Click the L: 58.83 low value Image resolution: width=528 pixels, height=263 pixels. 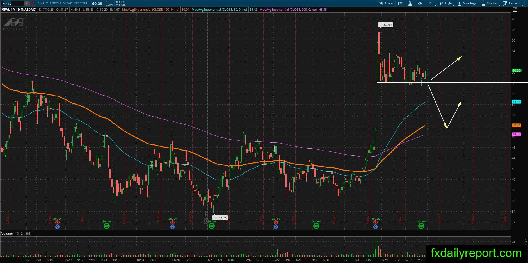point(88,10)
